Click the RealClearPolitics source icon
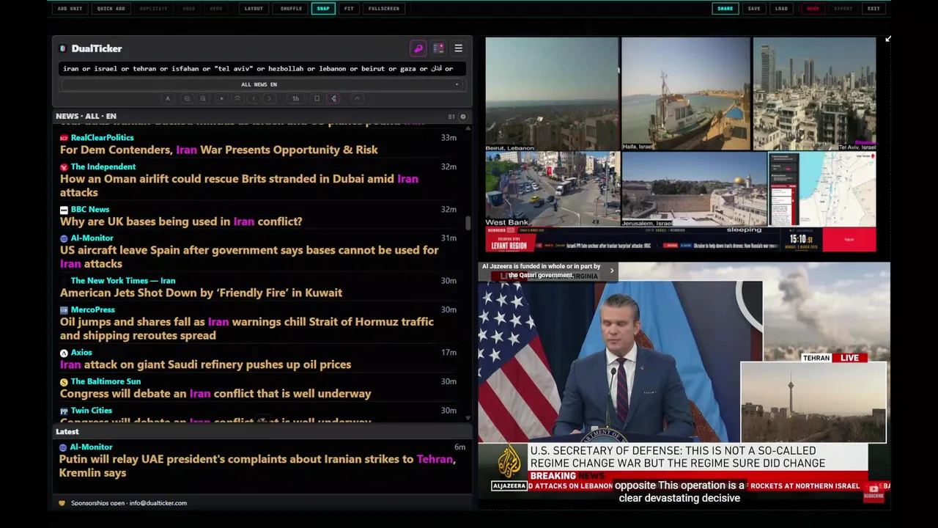938x528 pixels. pyautogui.click(x=64, y=138)
